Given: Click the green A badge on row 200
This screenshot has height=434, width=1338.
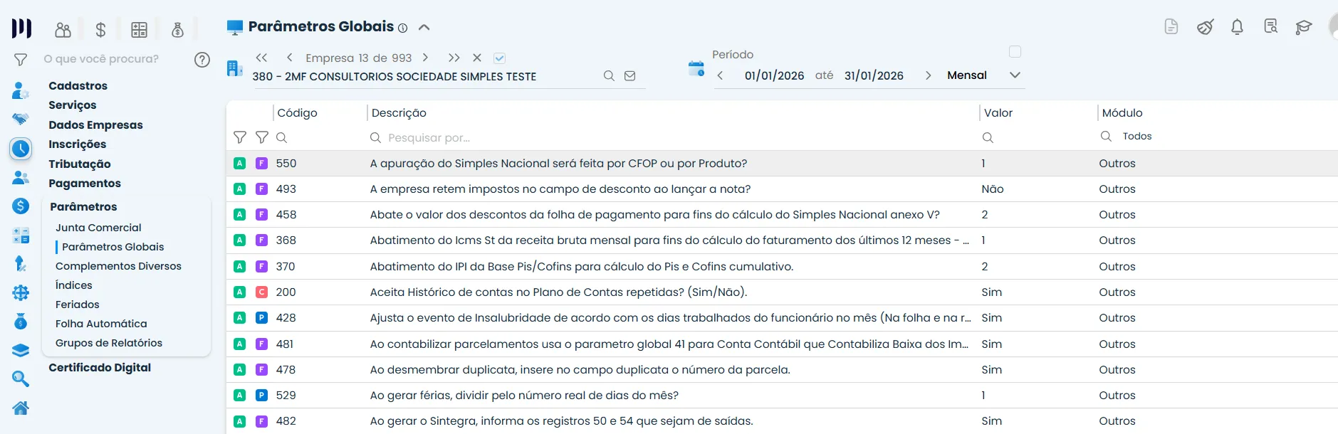Looking at the screenshot, I should click(x=240, y=292).
